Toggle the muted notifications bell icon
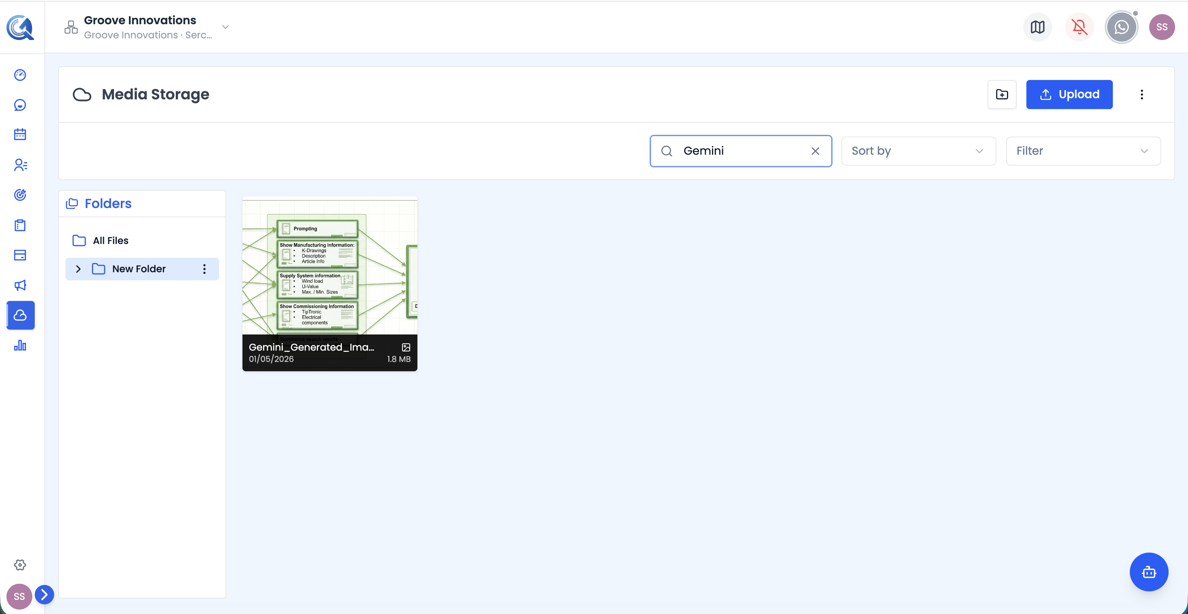This screenshot has width=1188, height=614. (x=1079, y=27)
